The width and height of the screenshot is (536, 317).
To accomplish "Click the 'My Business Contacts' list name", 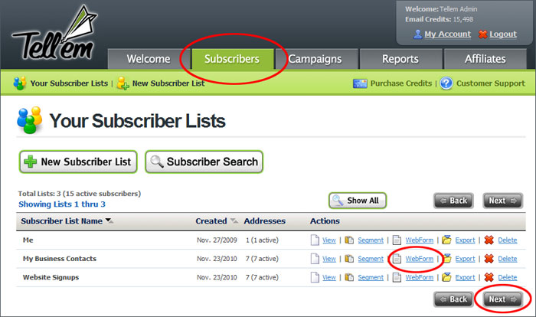I will click(x=60, y=259).
